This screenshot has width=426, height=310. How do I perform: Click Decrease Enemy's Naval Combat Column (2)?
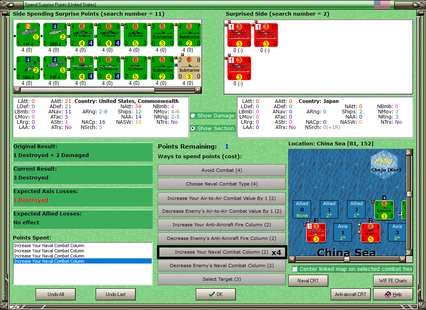222,266
